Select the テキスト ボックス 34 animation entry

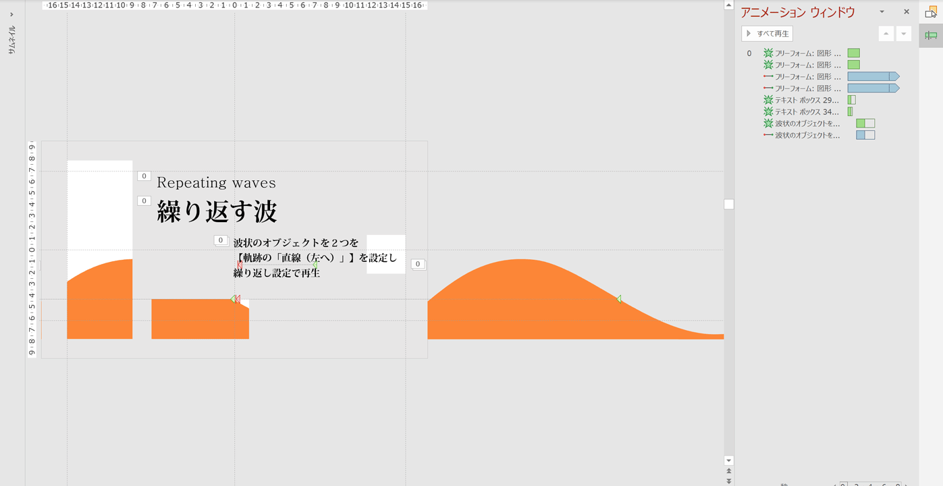pyautogui.click(x=807, y=112)
